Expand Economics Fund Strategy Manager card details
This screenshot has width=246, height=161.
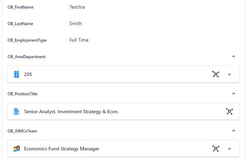[230, 149]
